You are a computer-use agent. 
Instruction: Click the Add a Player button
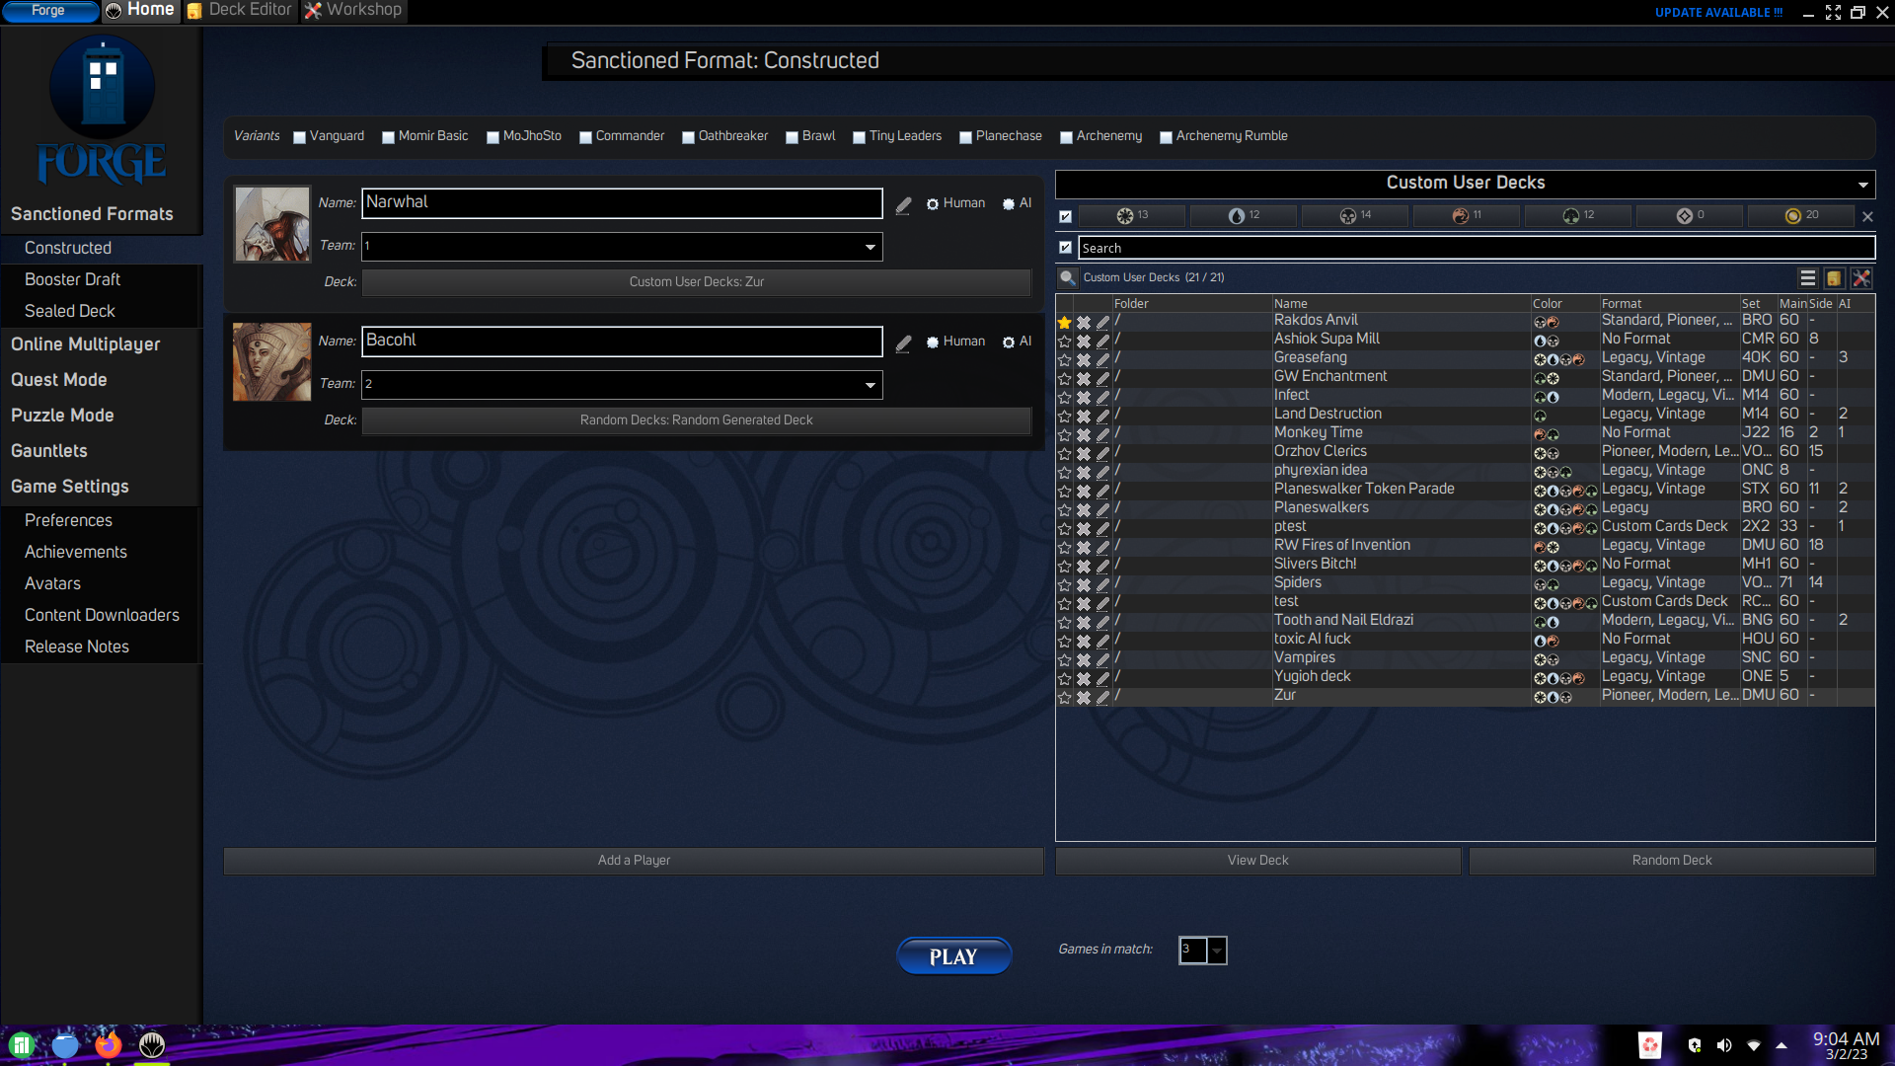pos(634,861)
